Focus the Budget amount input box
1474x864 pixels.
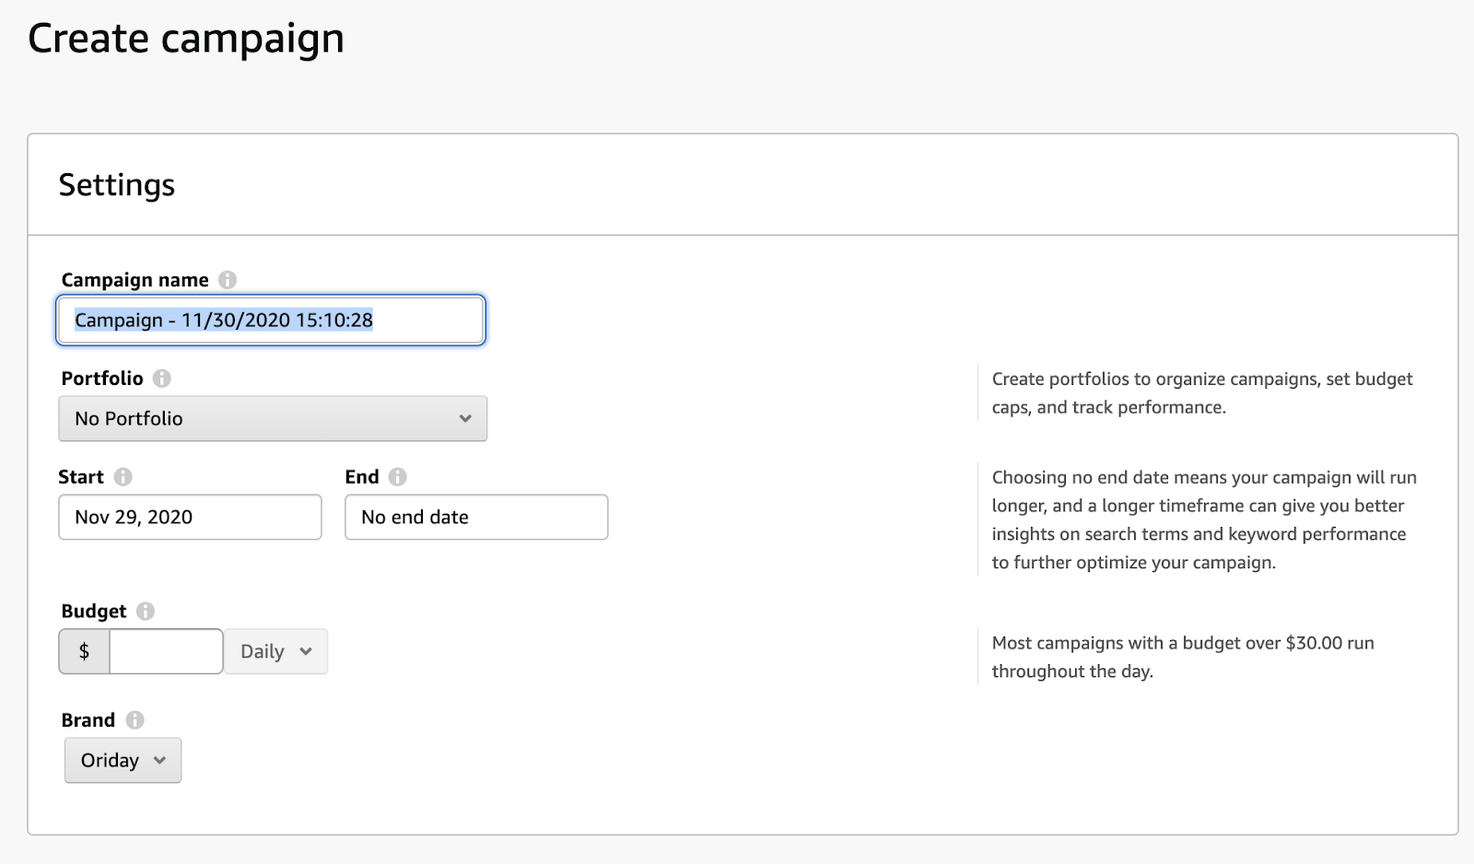[166, 652]
